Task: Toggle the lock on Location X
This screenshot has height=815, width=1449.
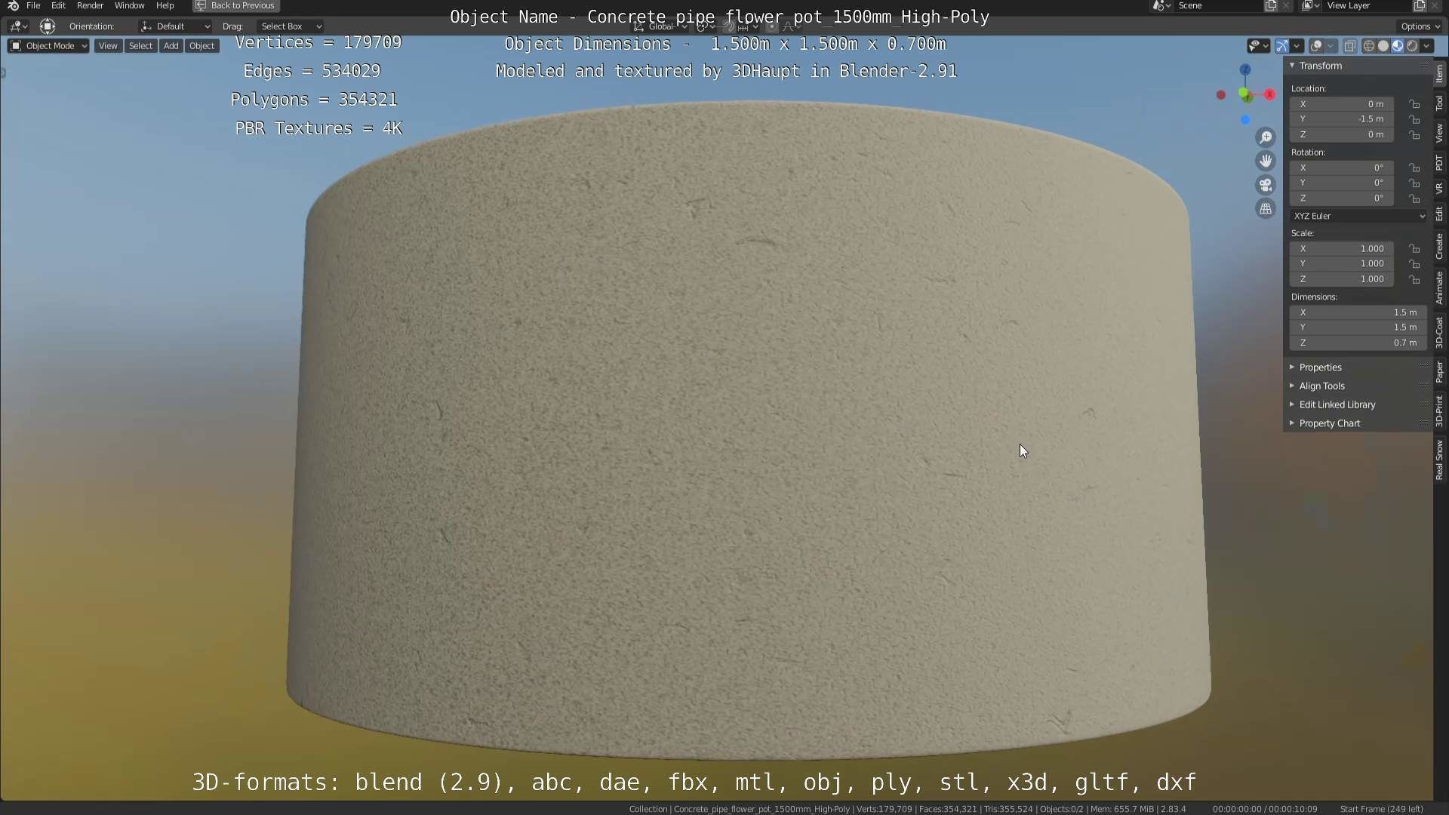Action: point(1415,104)
